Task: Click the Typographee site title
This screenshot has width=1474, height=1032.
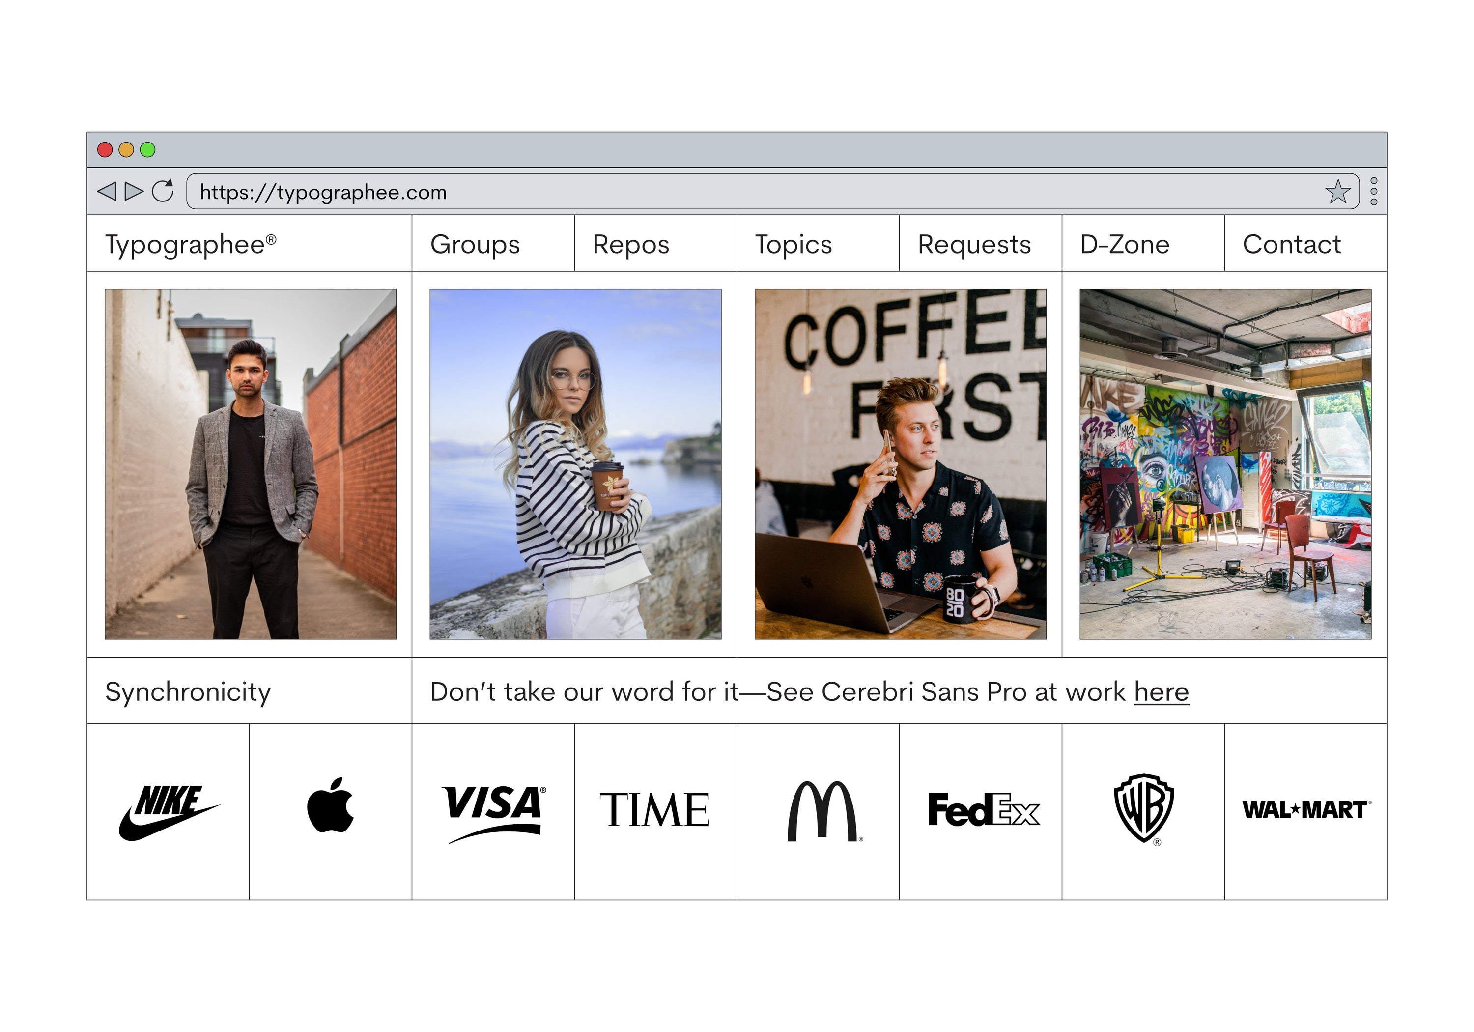Action: click(191, 245)
